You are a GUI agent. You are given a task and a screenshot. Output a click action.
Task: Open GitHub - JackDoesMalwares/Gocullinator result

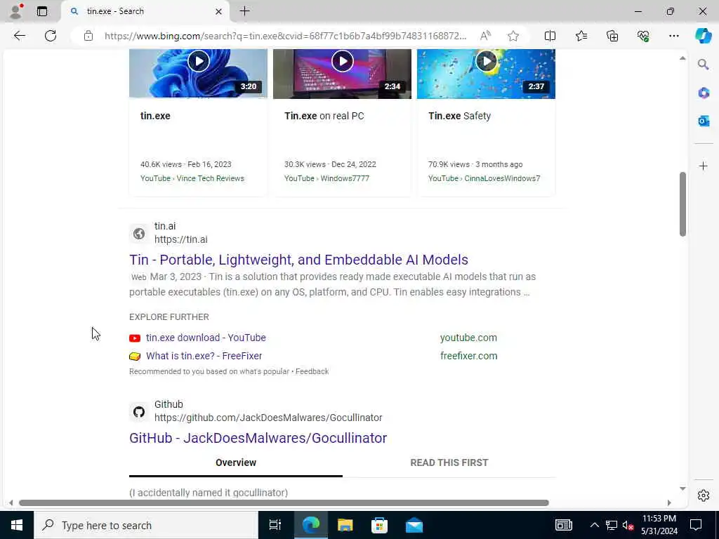[258, 438]
